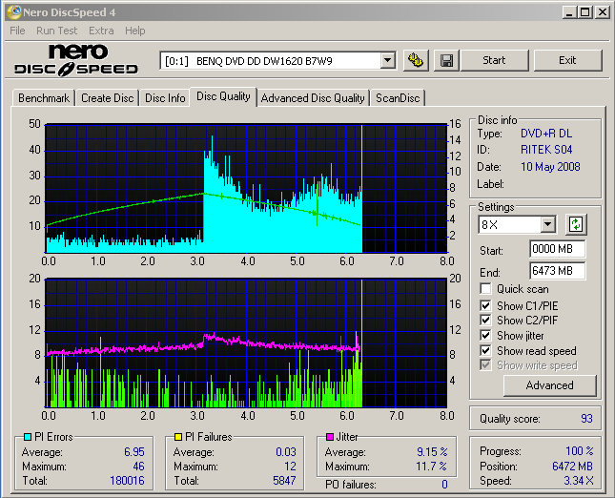The width and height of the screenshot is (615, 498).
Task: Switch to the Create Disc tab
Action: point(108,98)
